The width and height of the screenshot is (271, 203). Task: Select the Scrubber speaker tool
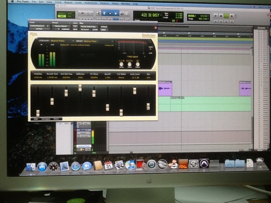pyautogui.click(x=122, y=14)
